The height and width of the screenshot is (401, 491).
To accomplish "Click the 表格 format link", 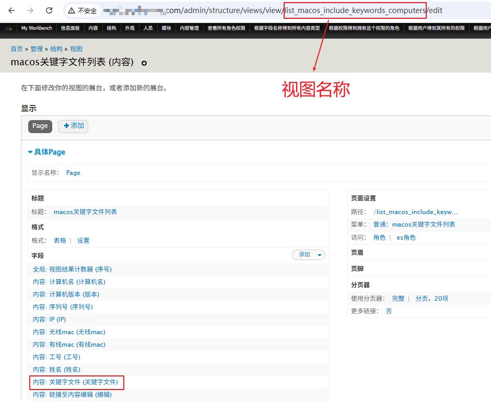I will 60,241.
